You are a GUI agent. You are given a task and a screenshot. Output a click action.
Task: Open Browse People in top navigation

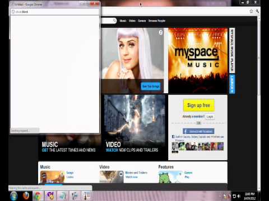tap(157, 21)
